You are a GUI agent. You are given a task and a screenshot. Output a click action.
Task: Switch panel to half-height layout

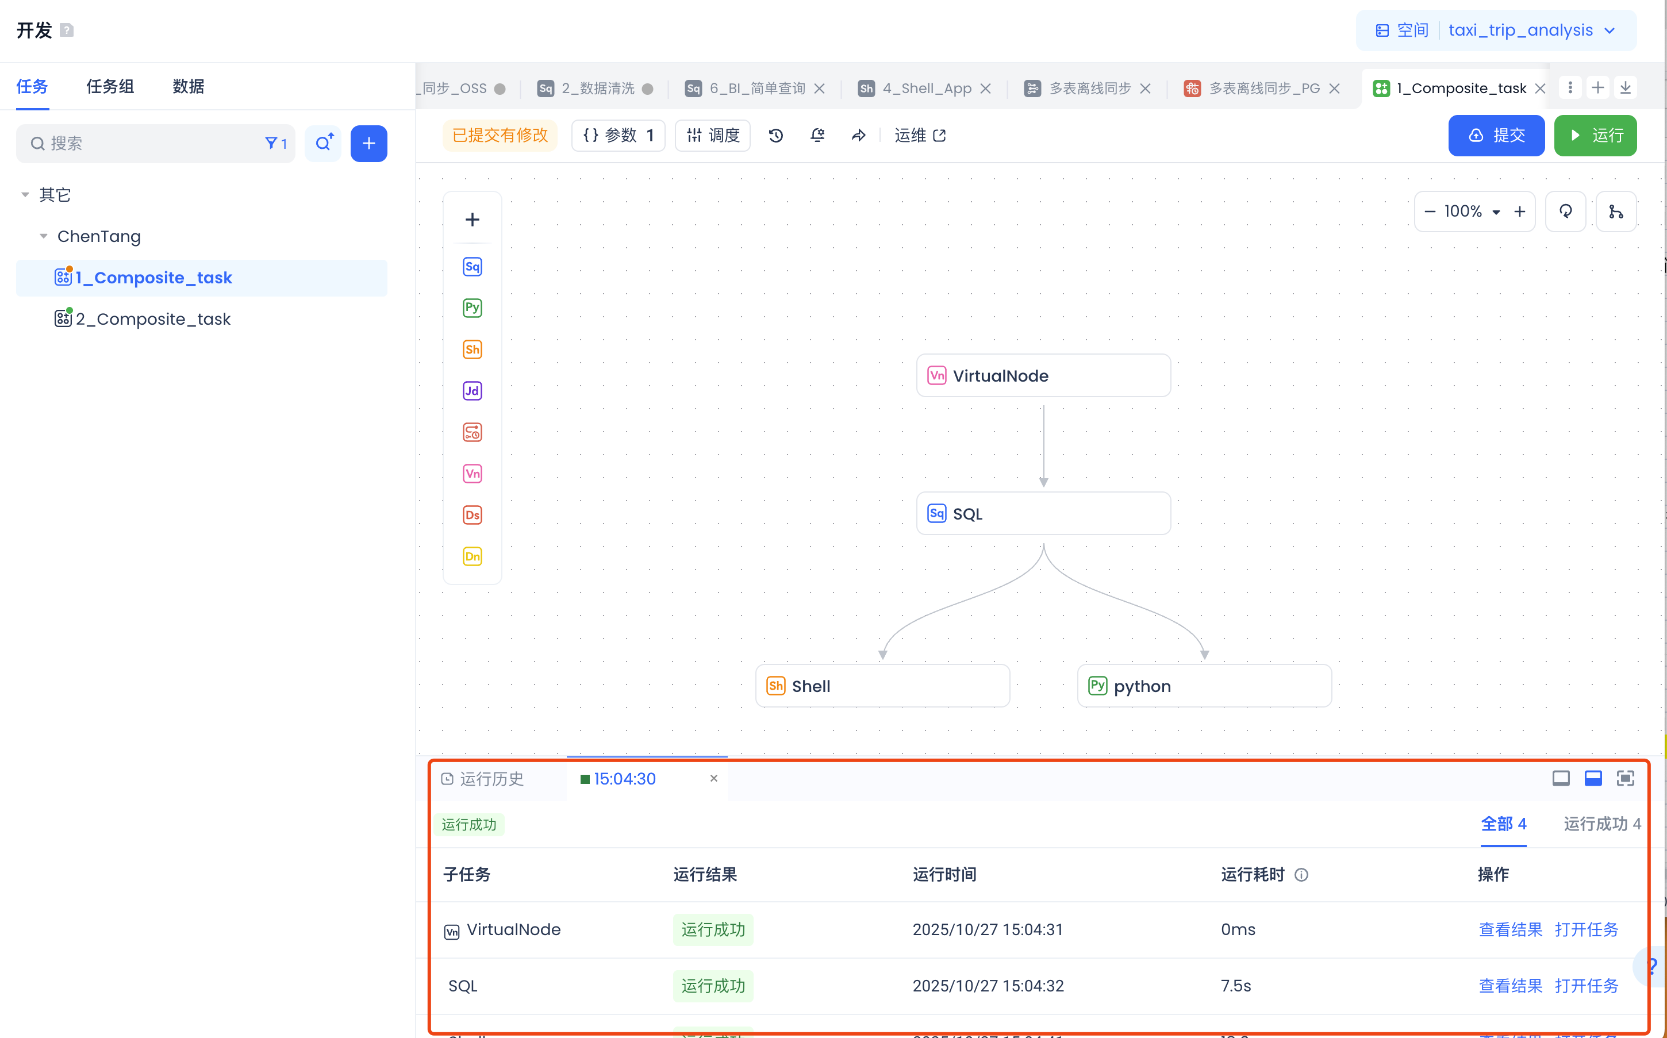coord(1593,778)
